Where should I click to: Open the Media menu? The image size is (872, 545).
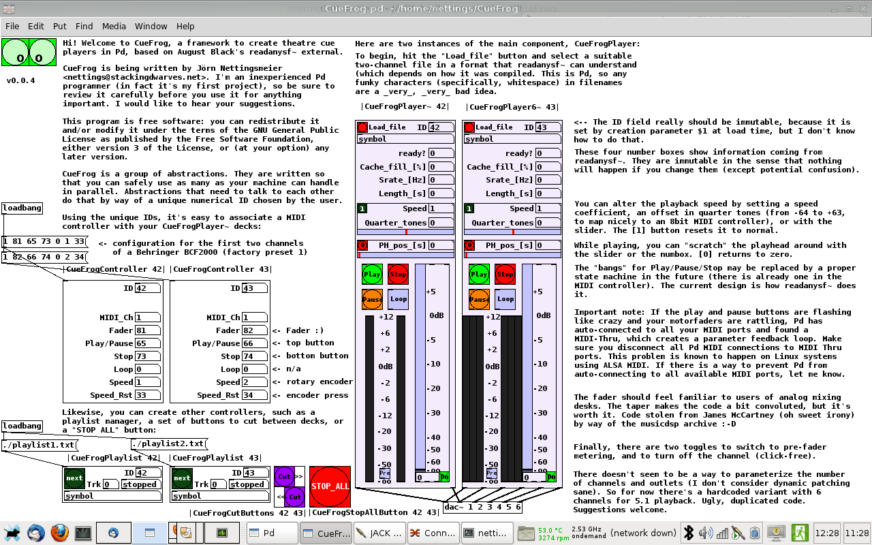(114, 26)
